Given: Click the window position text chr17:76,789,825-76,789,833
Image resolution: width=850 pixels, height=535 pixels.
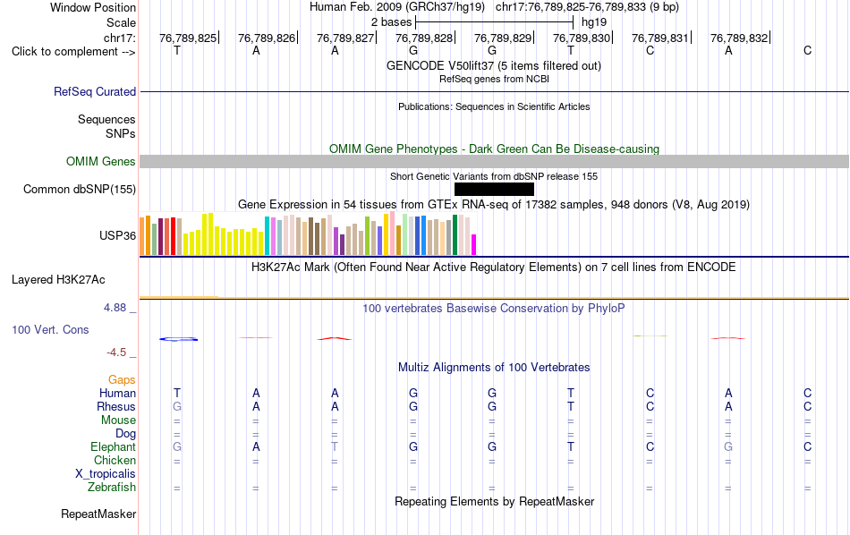Looking at the screenshot, I should pyautogui.click(x=587, y=7).
